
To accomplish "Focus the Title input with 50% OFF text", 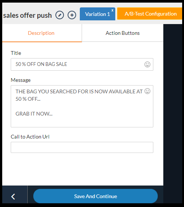I will pos(82,64).
